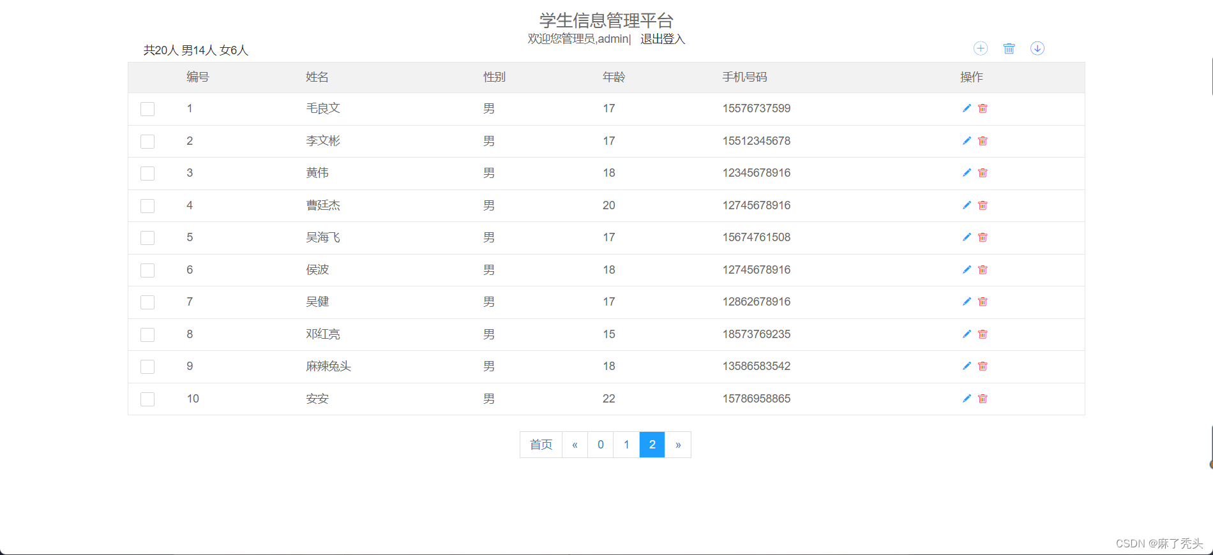The height and width of the screenshot is (555, 1213).
Task: Edit the row for 邓红亮
Action: (x=967, y=334)
